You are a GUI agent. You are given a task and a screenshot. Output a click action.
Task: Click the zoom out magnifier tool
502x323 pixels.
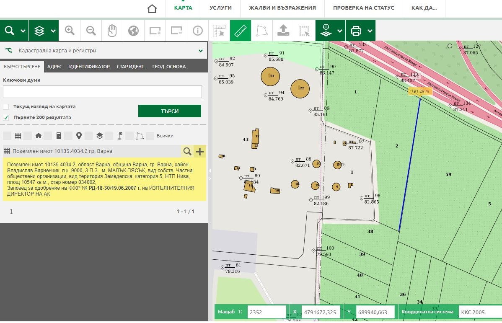point(91,31)
